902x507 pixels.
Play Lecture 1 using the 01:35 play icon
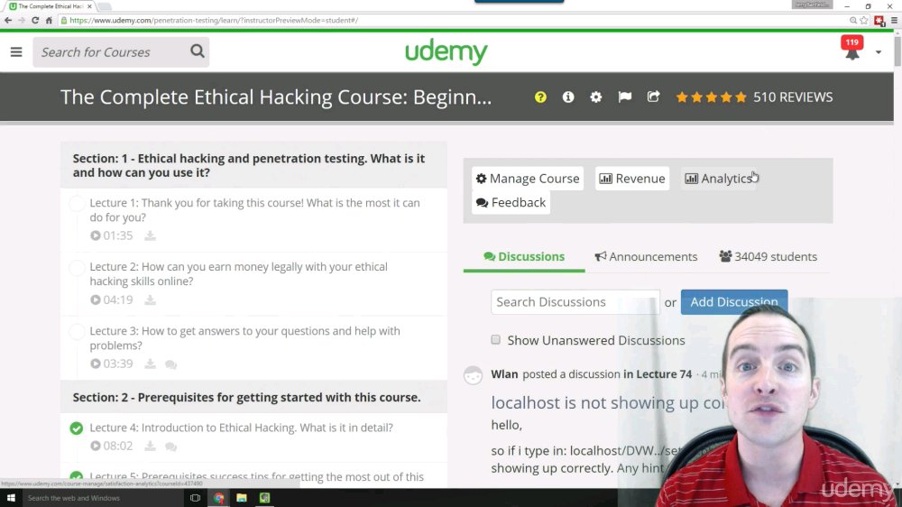coord(96,235)
